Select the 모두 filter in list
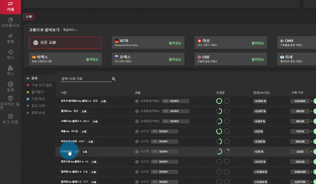 39,78
